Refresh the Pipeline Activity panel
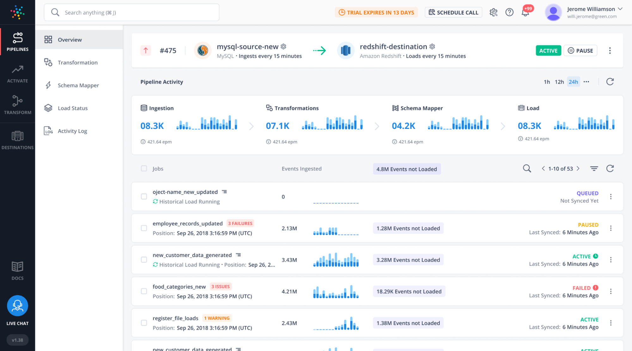Viewport: 632px width, 351px height. click(x=610, y=82)
